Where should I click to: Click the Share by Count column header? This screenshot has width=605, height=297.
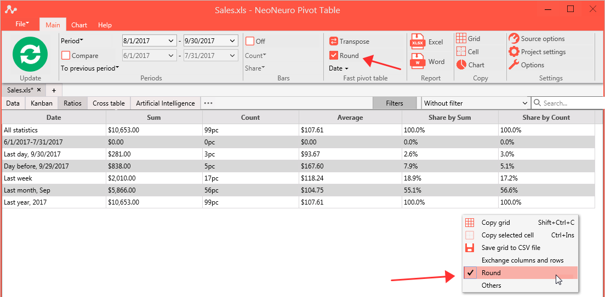[546, 118]
